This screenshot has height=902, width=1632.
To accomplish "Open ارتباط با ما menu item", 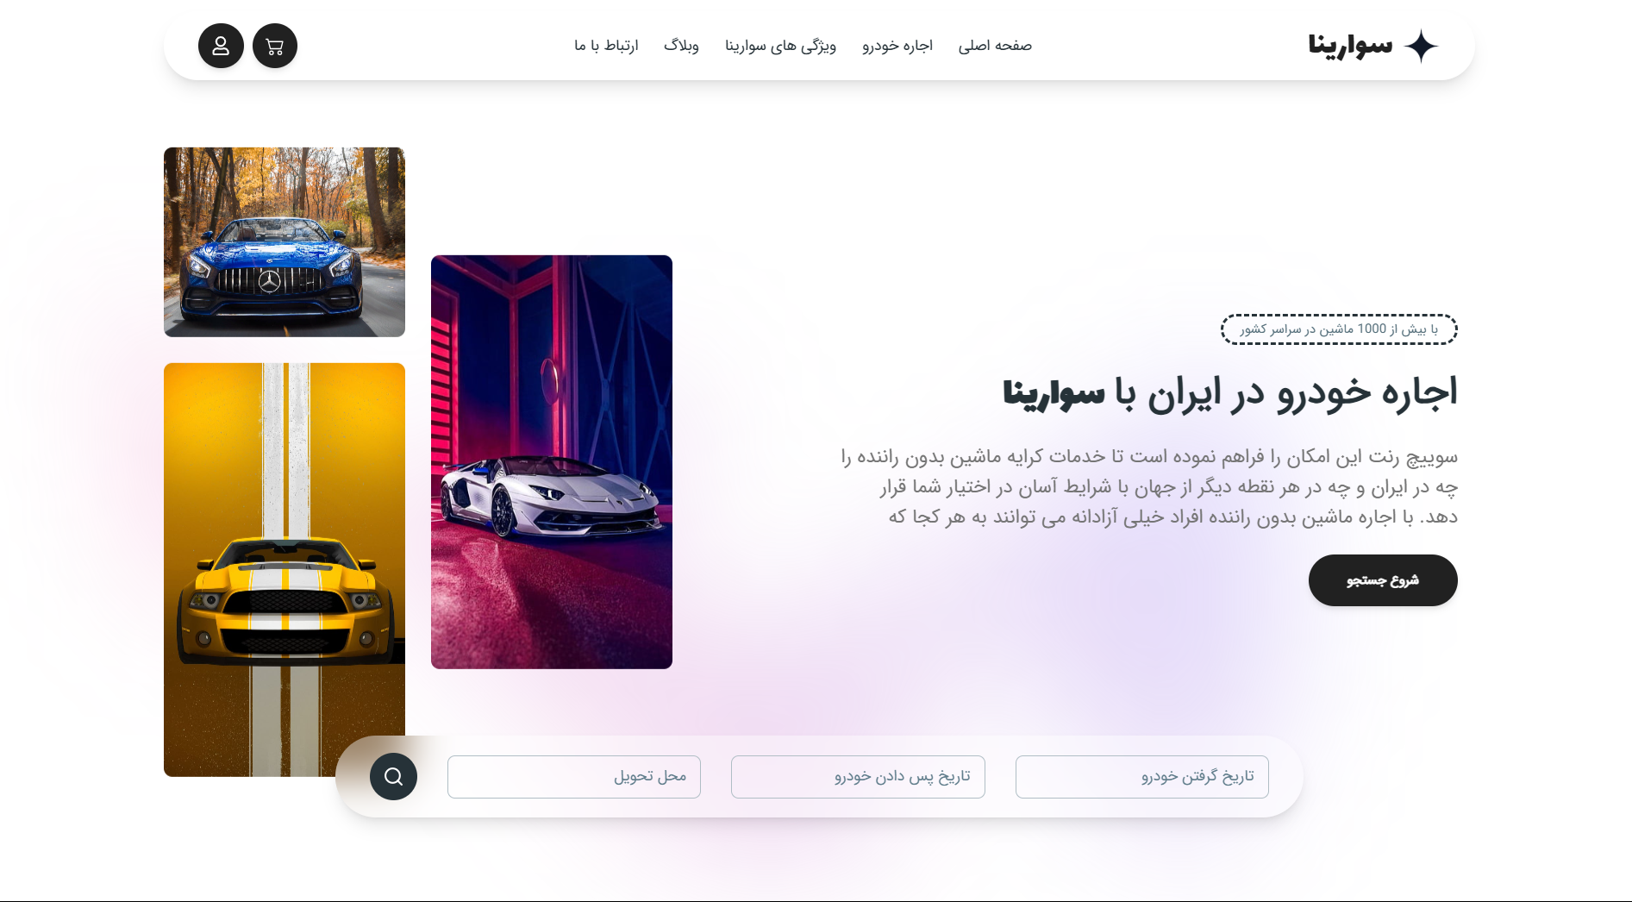I will 606,46.
